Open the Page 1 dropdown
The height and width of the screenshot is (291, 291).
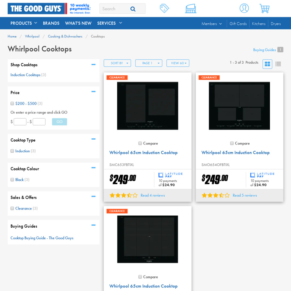coord(149,63)
